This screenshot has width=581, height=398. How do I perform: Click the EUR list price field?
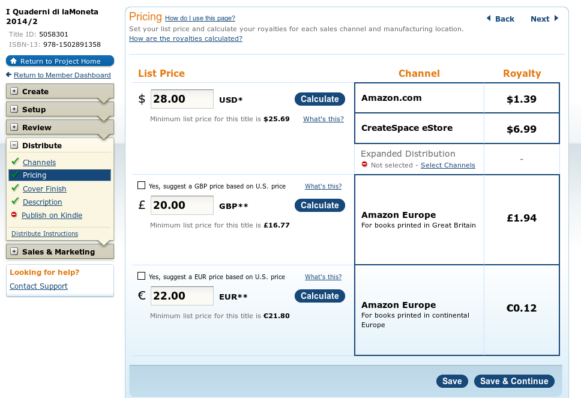[182, 296]
